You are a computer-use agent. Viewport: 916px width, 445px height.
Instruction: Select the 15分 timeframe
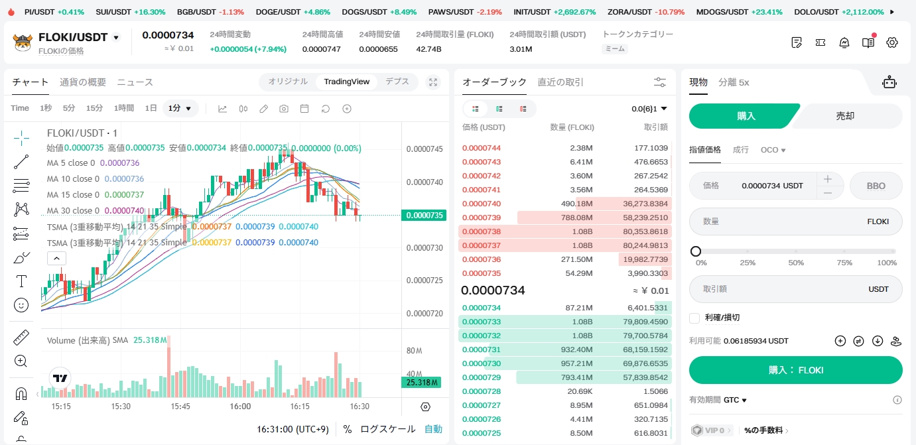95,108
